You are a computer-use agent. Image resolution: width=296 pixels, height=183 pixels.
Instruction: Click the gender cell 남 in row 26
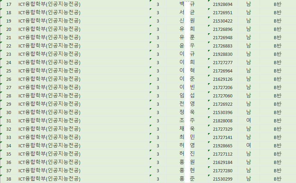(x=248, y=79)
